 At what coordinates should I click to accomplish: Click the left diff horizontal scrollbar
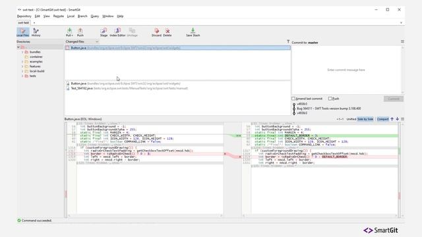pos(145,215)
